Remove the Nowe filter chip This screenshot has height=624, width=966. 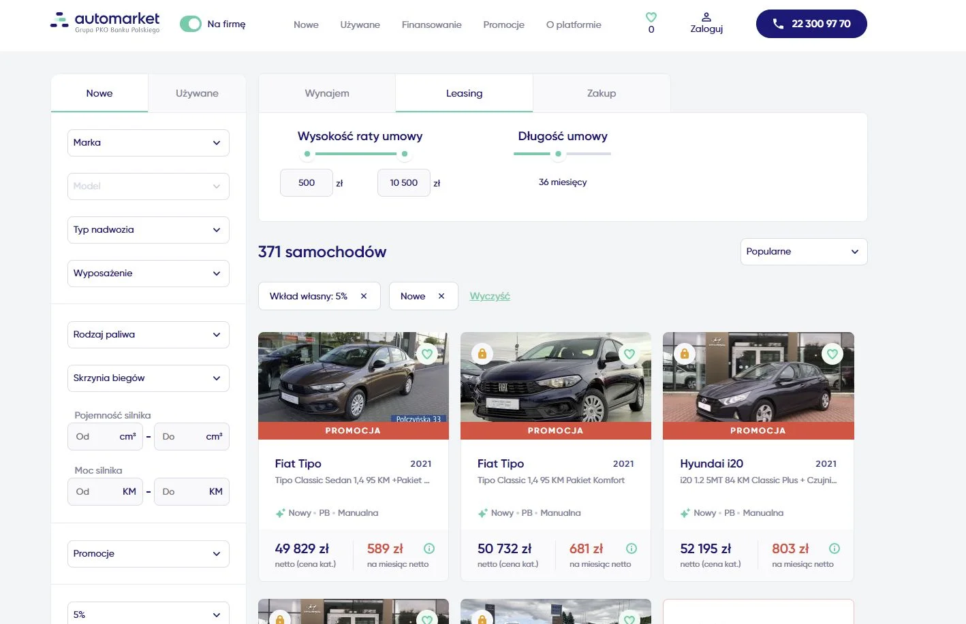tap(441, 296)
